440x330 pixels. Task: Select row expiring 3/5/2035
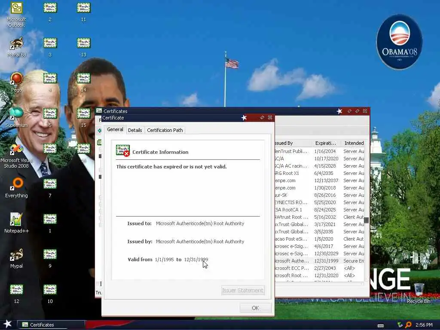(x=319, y=232)
